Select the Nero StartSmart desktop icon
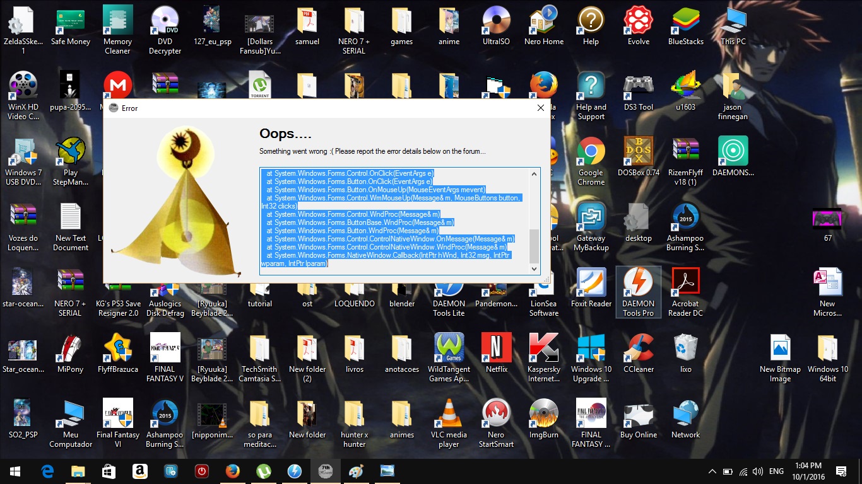The image size is (862, 484). [x=496, y=423]
